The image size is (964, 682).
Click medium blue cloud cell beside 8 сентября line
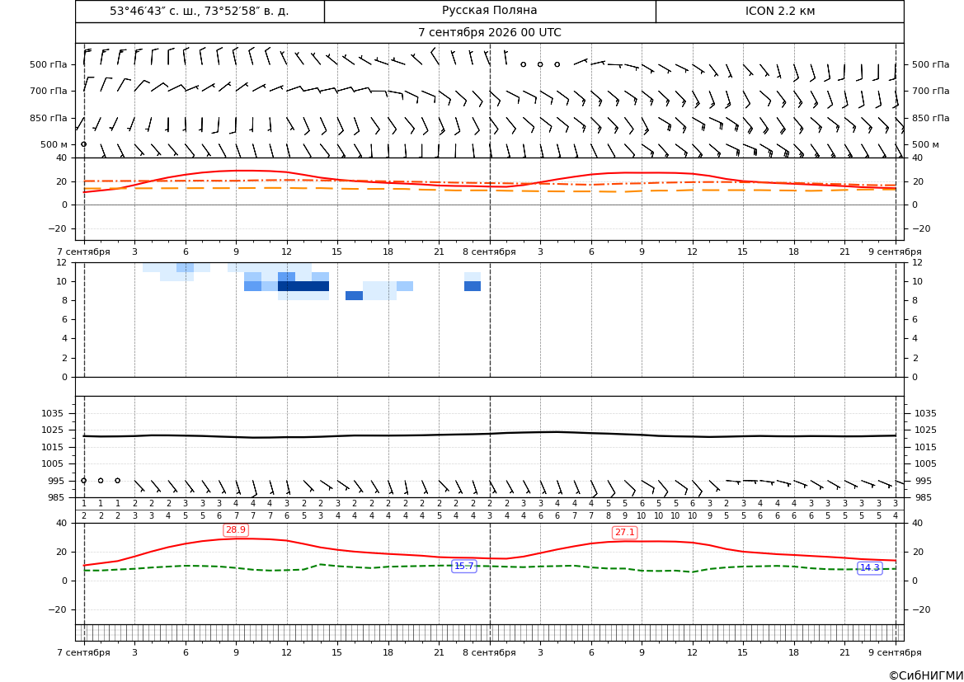473,286
